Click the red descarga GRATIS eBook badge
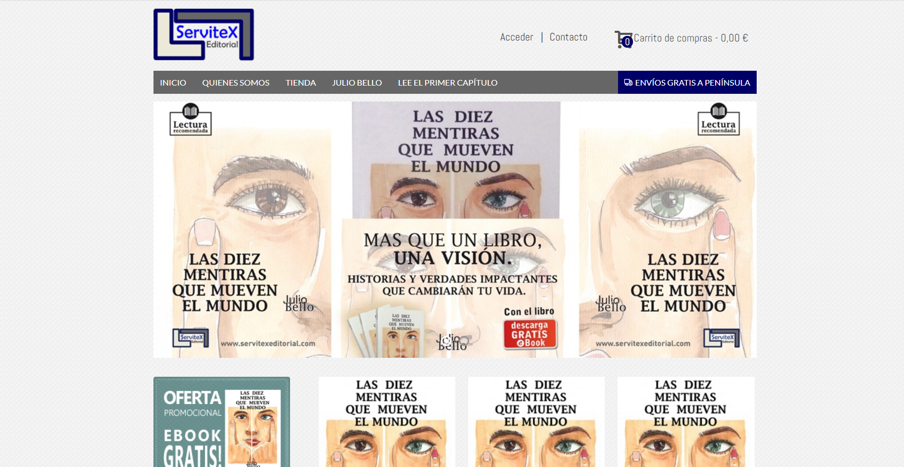This screenshot has height=467, width=904. pyautogui.click(x=530, y=334)
